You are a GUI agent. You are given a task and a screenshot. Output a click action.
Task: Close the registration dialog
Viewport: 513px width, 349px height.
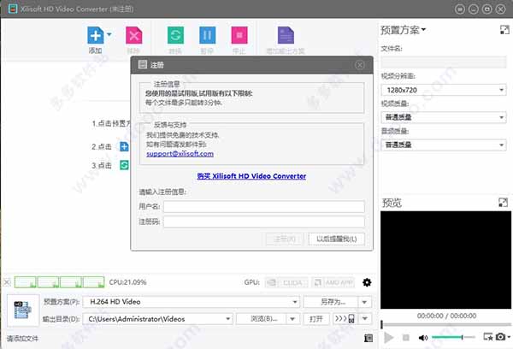[x=360, y=65]
